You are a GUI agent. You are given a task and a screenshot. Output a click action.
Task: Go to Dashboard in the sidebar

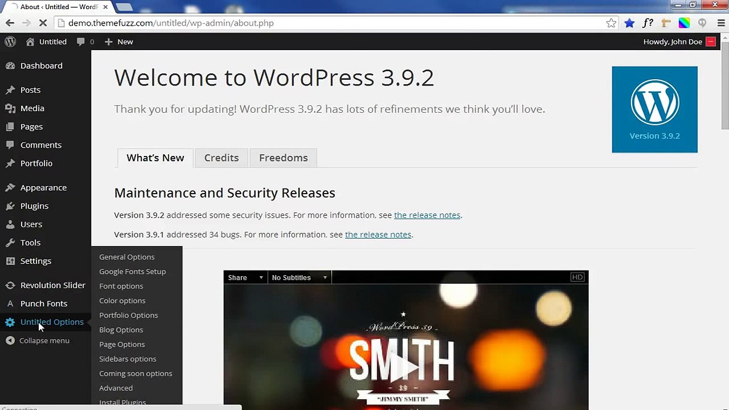coord(42,65)
